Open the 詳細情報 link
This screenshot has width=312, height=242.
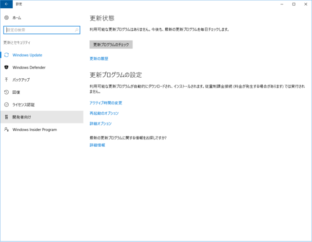(x=97, y=145)
